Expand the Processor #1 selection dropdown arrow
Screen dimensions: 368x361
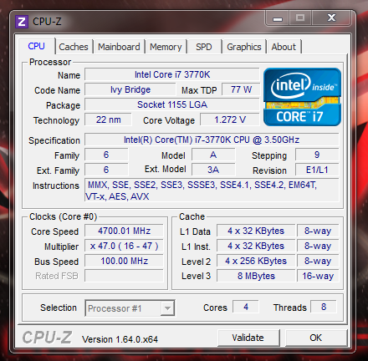[167, 308]
